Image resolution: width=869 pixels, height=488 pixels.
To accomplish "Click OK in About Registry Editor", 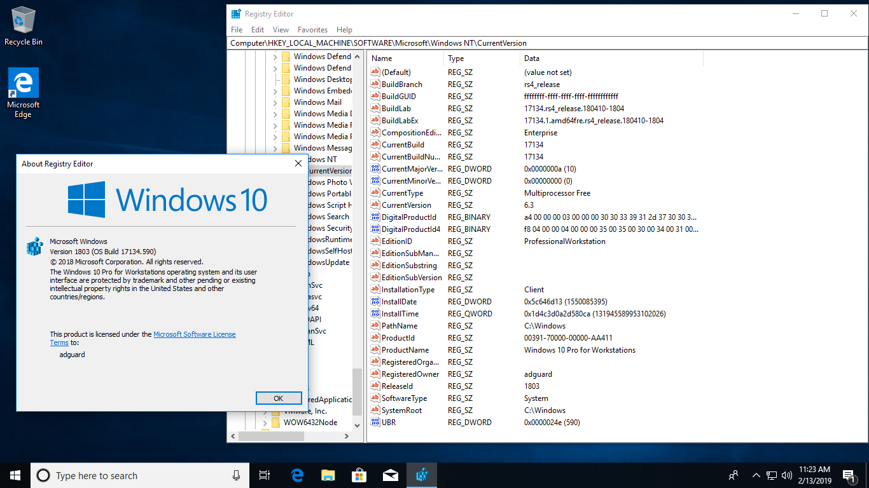I will click(279, 398).
